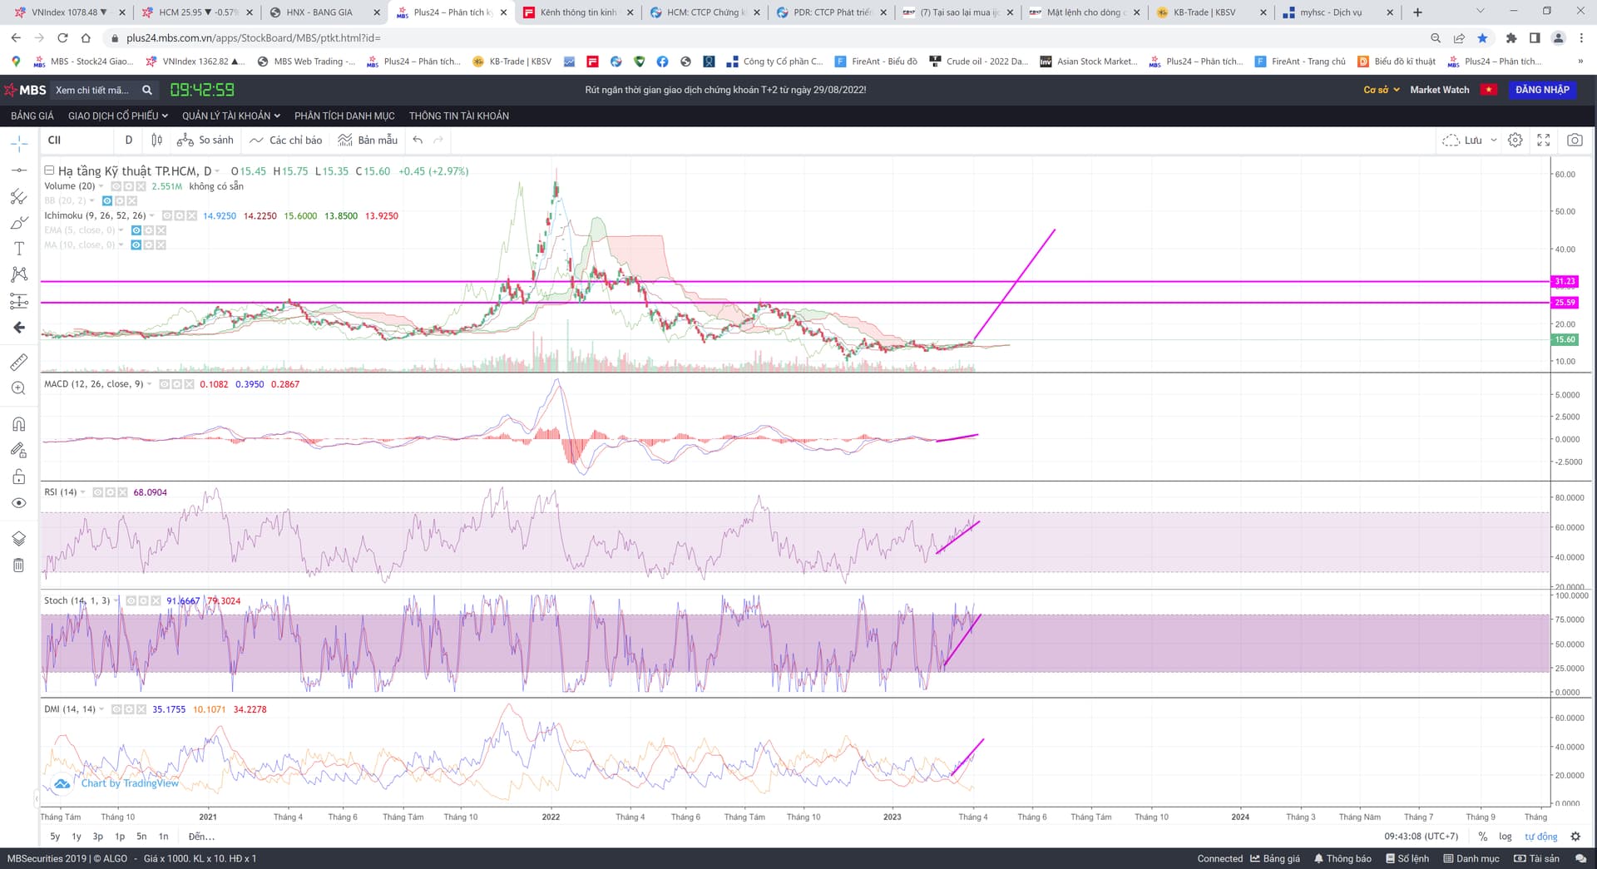Open the QUẢN LÝ TÀI KHOẢN dropdown

[230, 116]
